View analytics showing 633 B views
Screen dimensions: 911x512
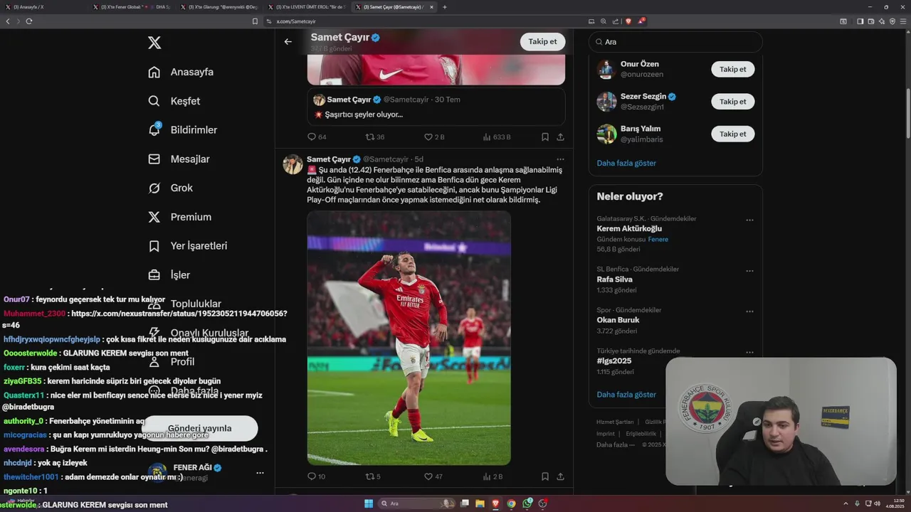(496, 137)
